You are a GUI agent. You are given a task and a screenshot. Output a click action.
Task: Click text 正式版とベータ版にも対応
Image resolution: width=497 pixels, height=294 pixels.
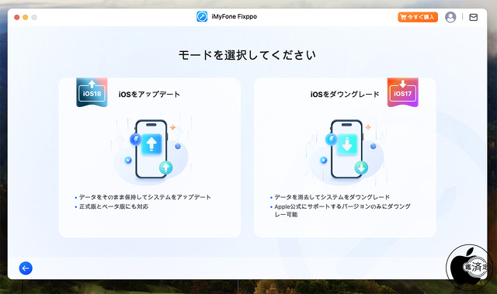[113, 206]
